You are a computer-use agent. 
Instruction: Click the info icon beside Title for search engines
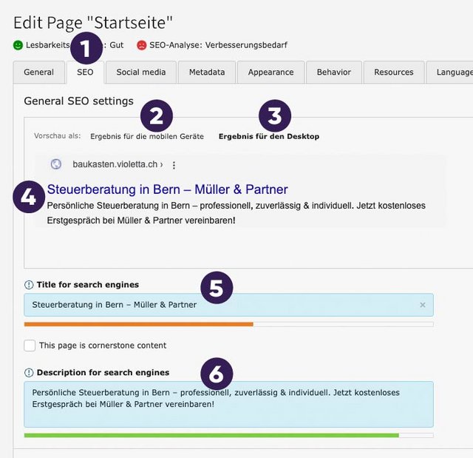click(29, 285)
